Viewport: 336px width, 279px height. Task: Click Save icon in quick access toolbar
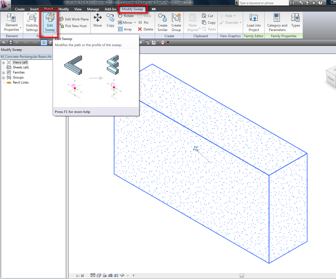11,42
